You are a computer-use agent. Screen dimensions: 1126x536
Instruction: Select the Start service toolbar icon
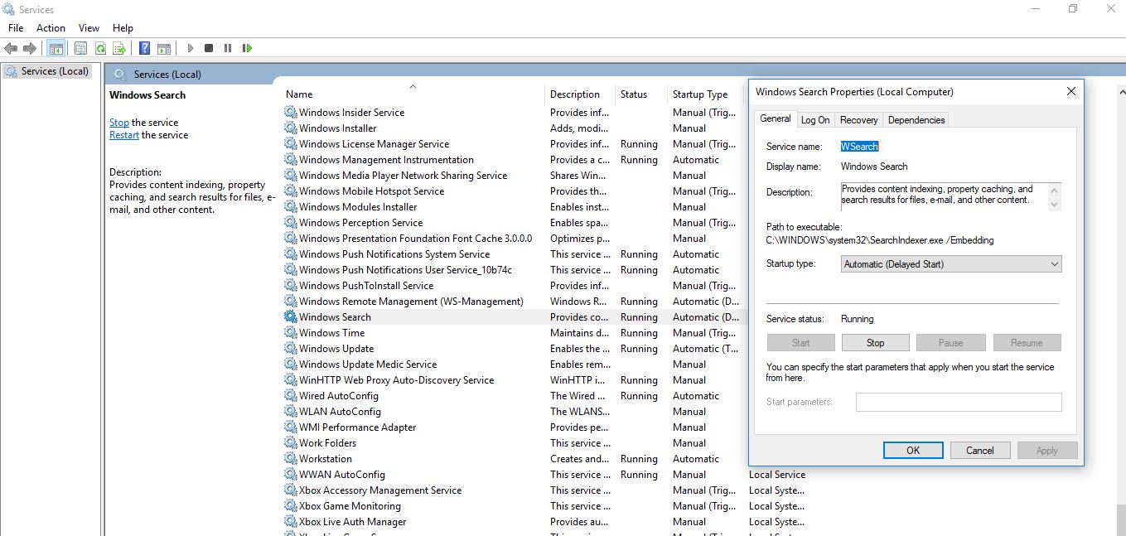pyautogui.click(x=190, y=48)
